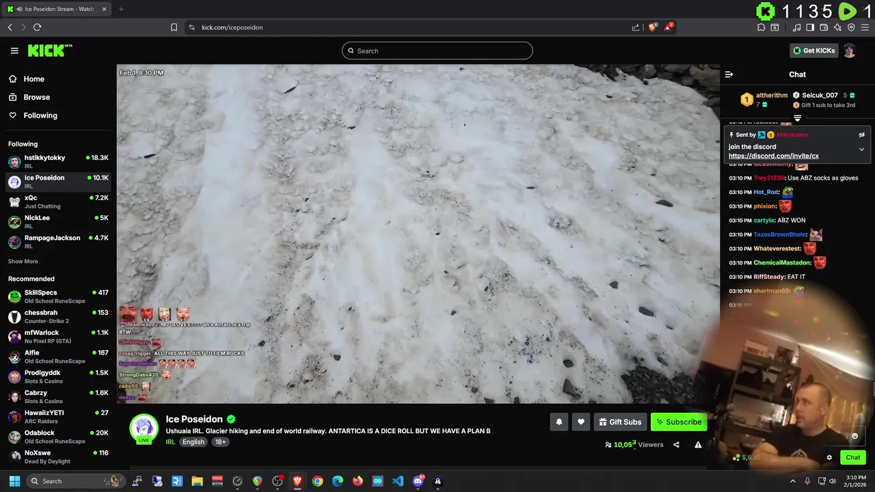Open the discord.com/invite/cx link
Viewport: 875px width, 492px height.
point(774,156)
